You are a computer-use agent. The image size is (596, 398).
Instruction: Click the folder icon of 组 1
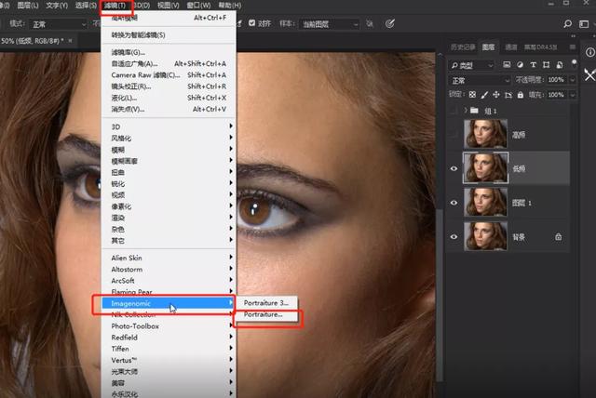pos(474,111)
